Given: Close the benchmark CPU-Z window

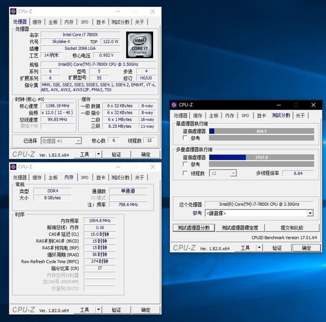Looking at the screenshot, I should tap(313, 105).
